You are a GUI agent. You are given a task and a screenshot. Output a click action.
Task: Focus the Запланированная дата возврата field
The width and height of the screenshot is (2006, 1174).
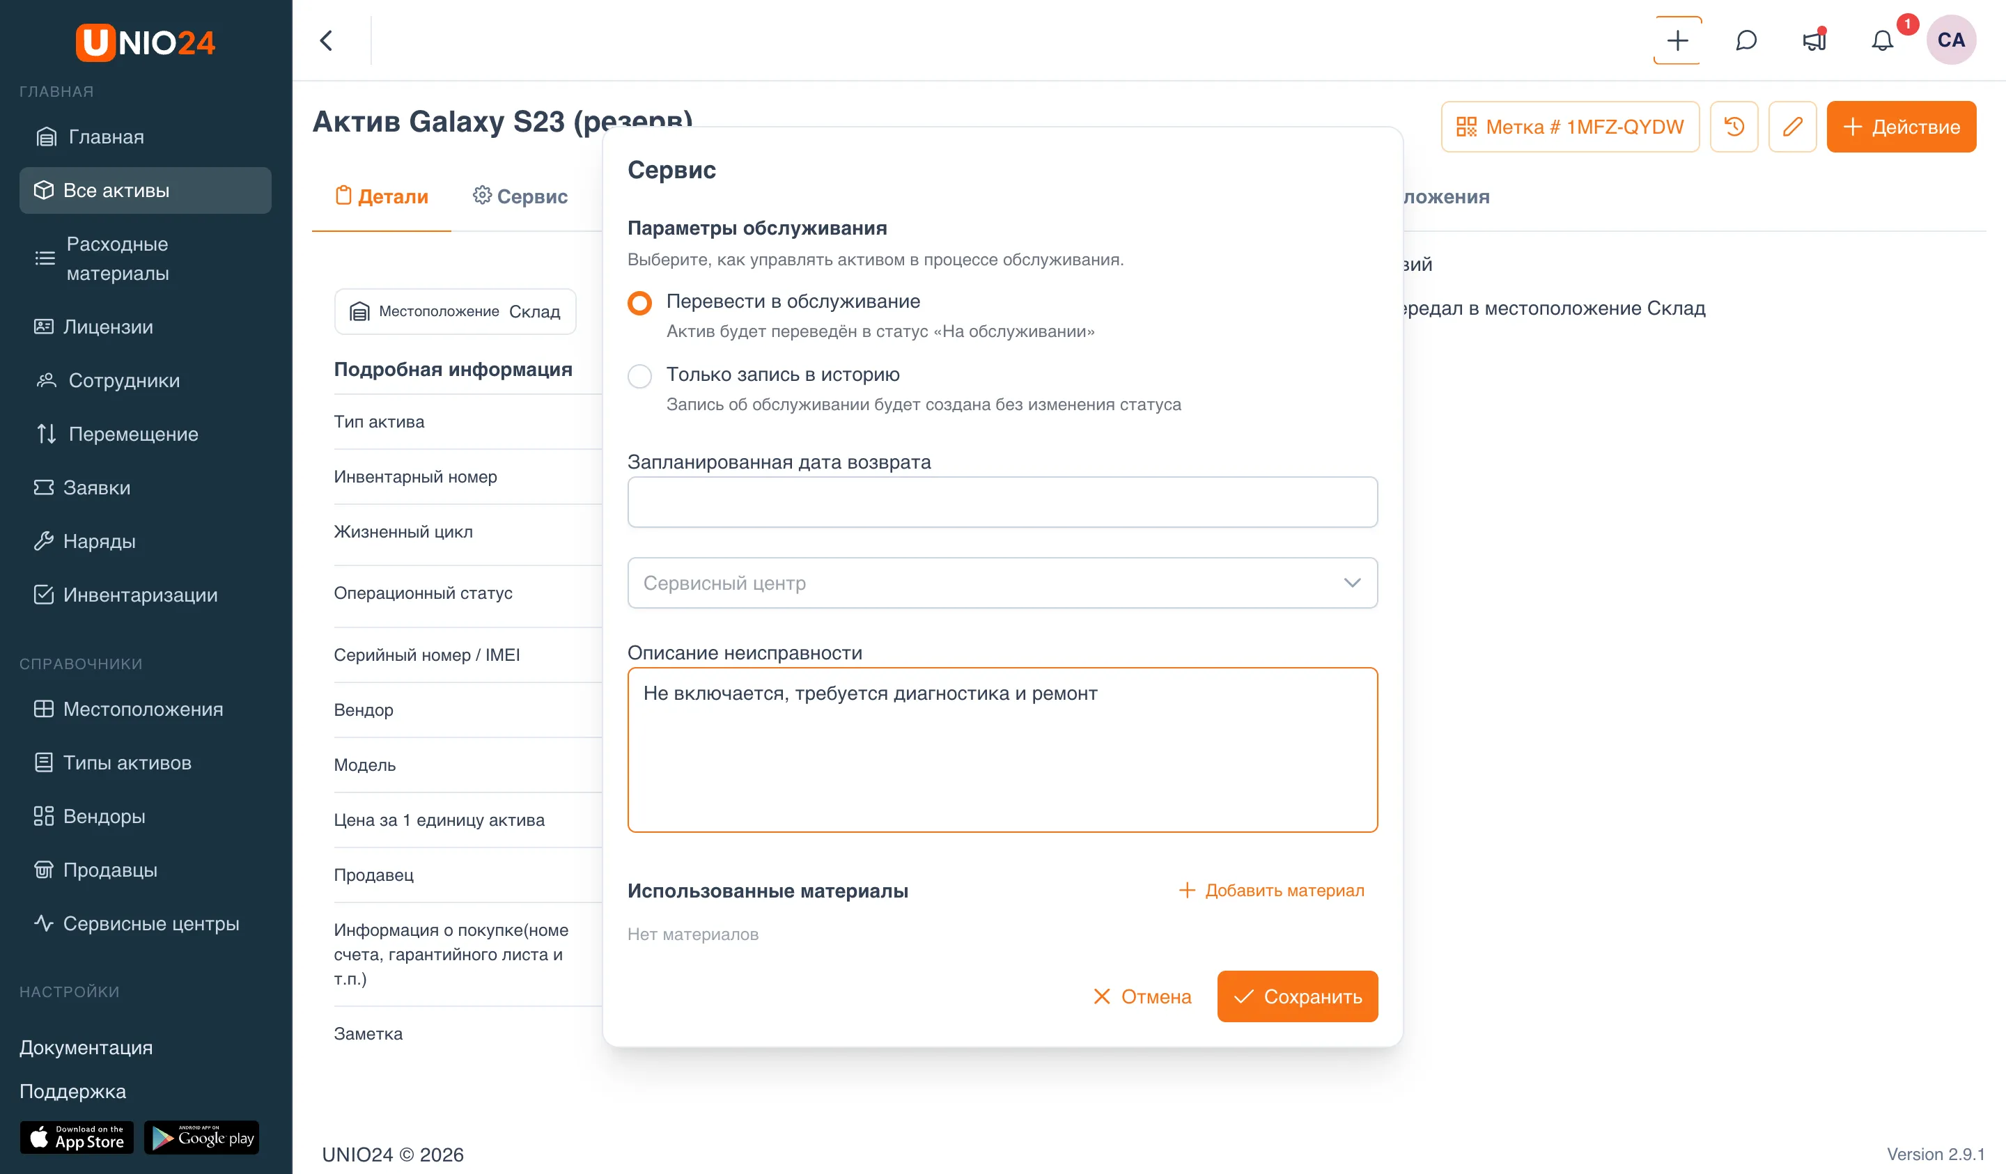pos(1002,501)
